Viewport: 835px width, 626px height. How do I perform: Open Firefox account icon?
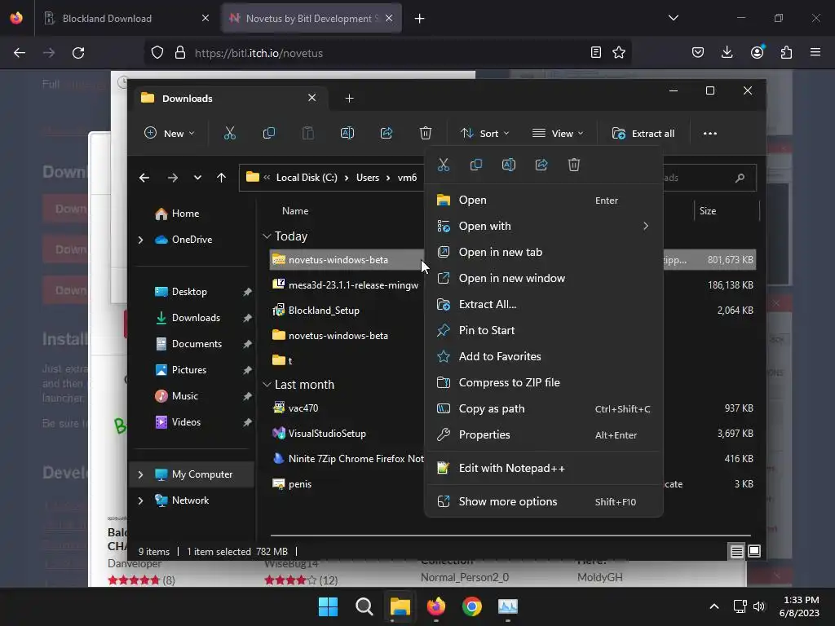(x=757, y=52)
